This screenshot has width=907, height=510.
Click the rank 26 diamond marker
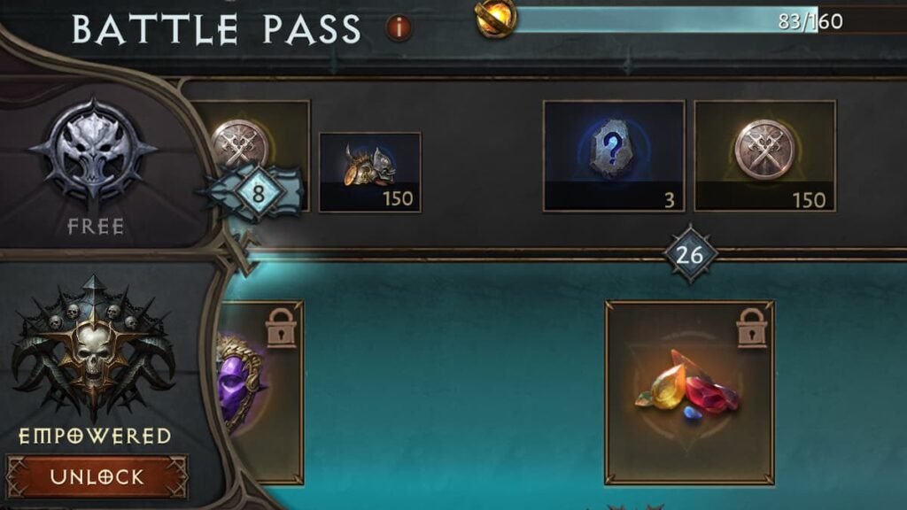689,254
